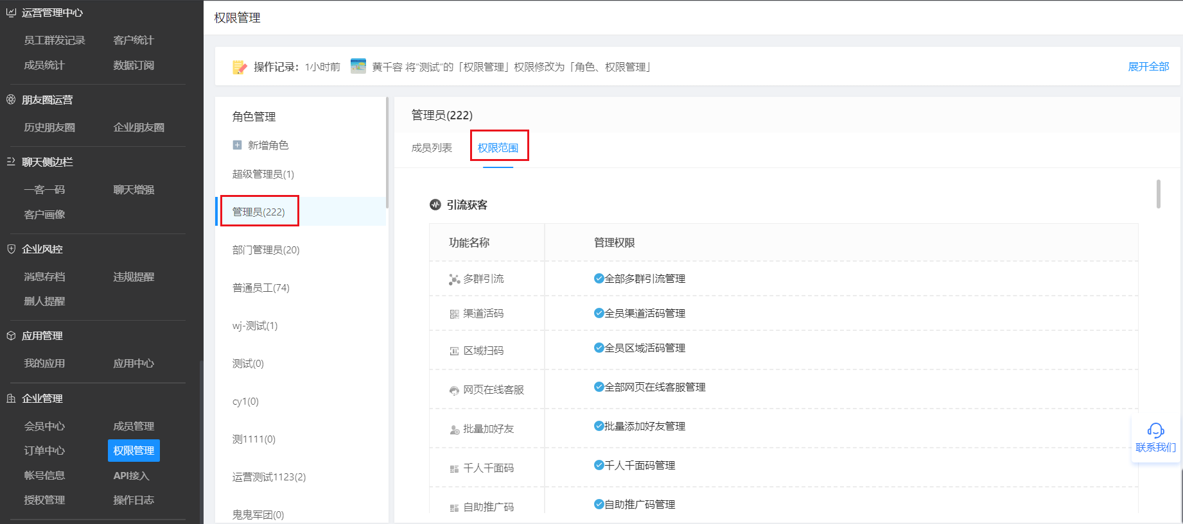The height and width of the screenshot is (524, 1183).
Task: Toggle the 批量添加好友管理 checkbox
Action: [599, 426]
